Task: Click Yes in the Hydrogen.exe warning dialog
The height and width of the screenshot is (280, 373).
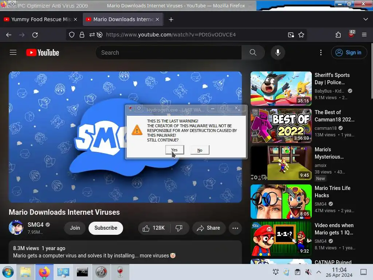Action: pyautogui.click(x=174, y=150)
